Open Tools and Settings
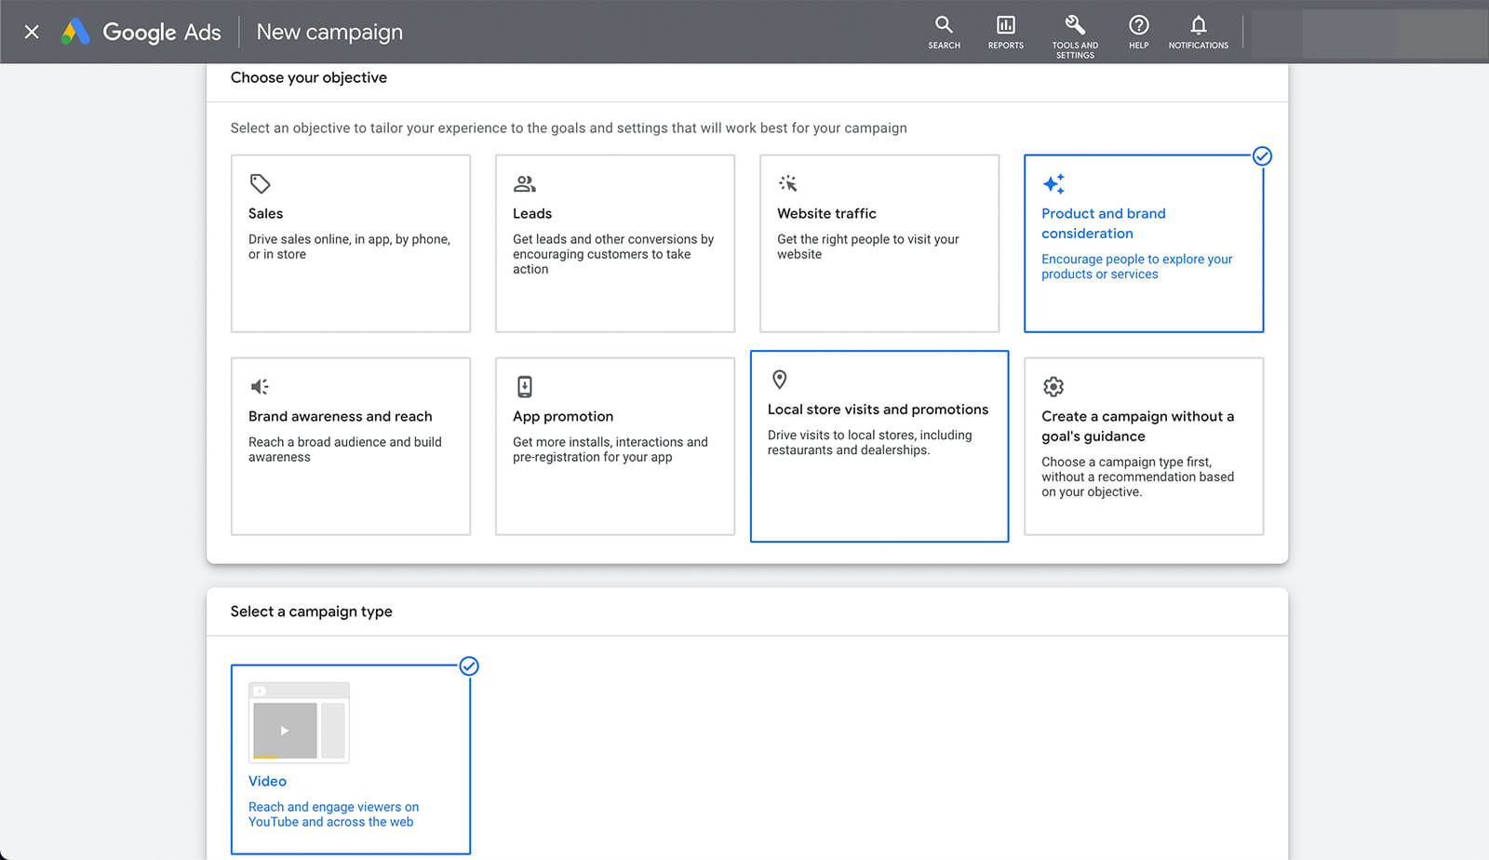The height and width of the screenshot is (860, 1489). [x=1075, y=35]
